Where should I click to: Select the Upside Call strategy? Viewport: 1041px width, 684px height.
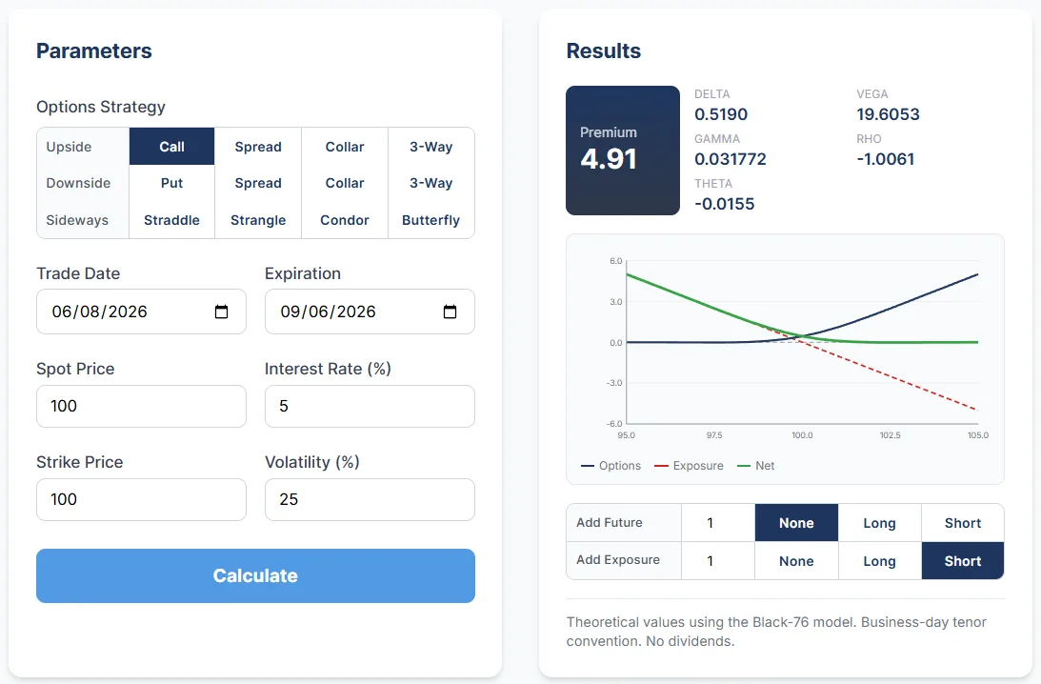point(172,147)
